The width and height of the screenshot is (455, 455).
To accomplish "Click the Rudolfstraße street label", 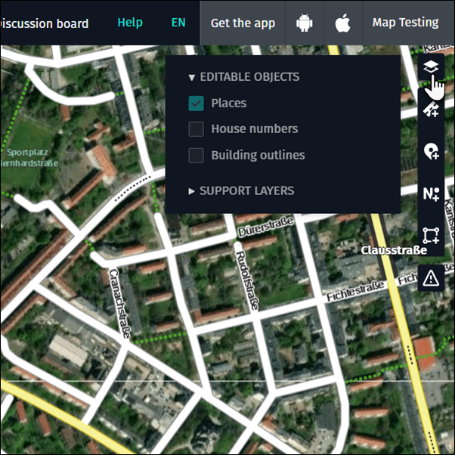I will coord(246,280).
